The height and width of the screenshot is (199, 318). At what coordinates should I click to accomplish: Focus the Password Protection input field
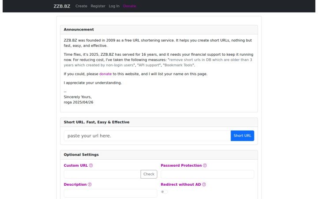[208, 174]
